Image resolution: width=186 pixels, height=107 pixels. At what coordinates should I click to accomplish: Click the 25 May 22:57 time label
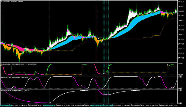(x=24, y=105)
